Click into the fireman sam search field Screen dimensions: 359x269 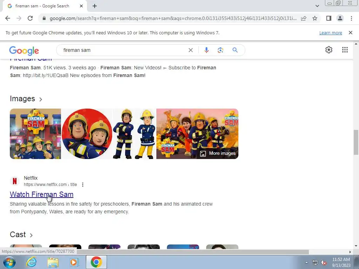124,50
